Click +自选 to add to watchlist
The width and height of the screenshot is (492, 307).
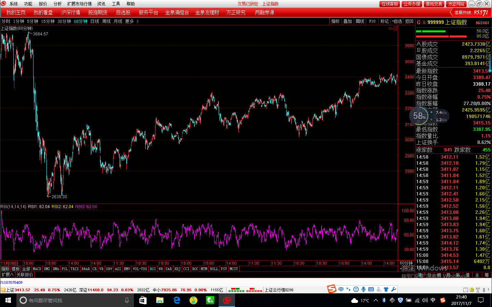(x=397, y=21)
